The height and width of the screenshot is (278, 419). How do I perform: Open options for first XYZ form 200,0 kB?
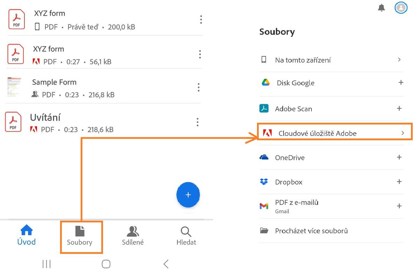[x=201, y=20]
